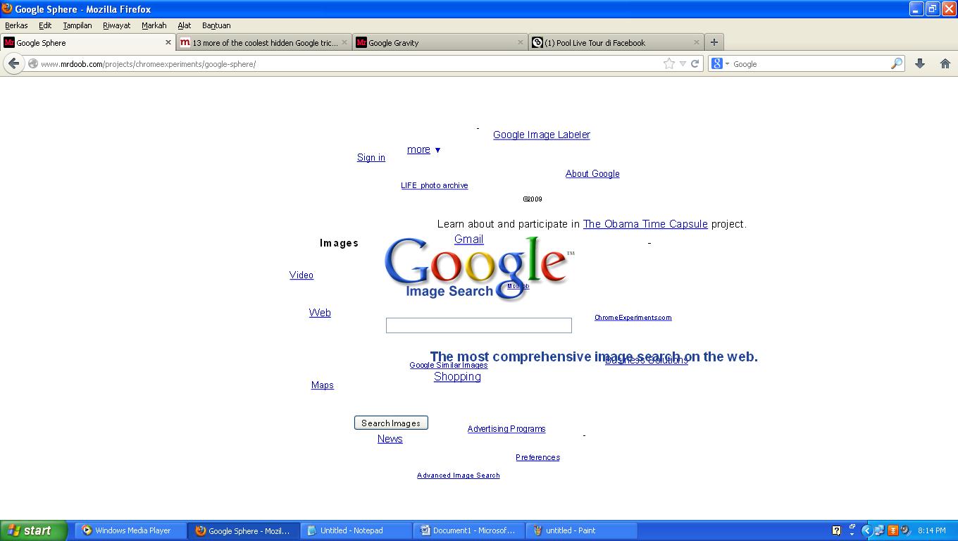Click the 8:14 PM clock

[x=932, y=530]
